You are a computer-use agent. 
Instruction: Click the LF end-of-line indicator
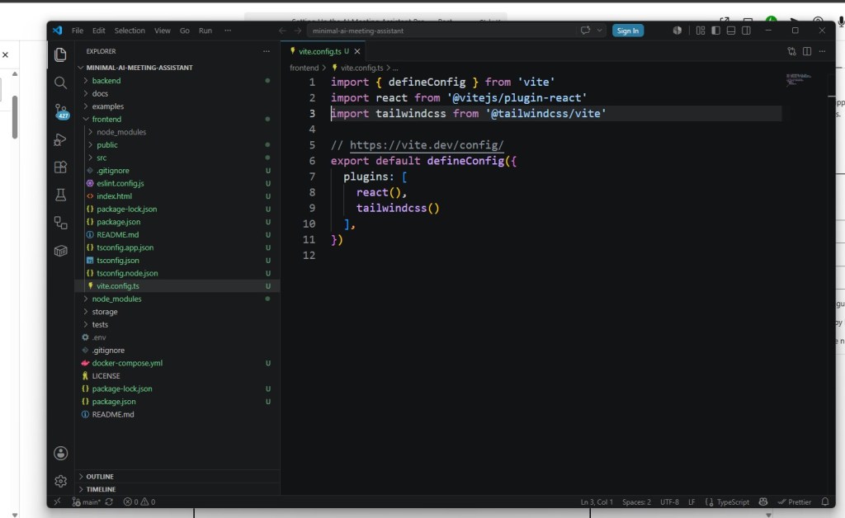point(692,502)
